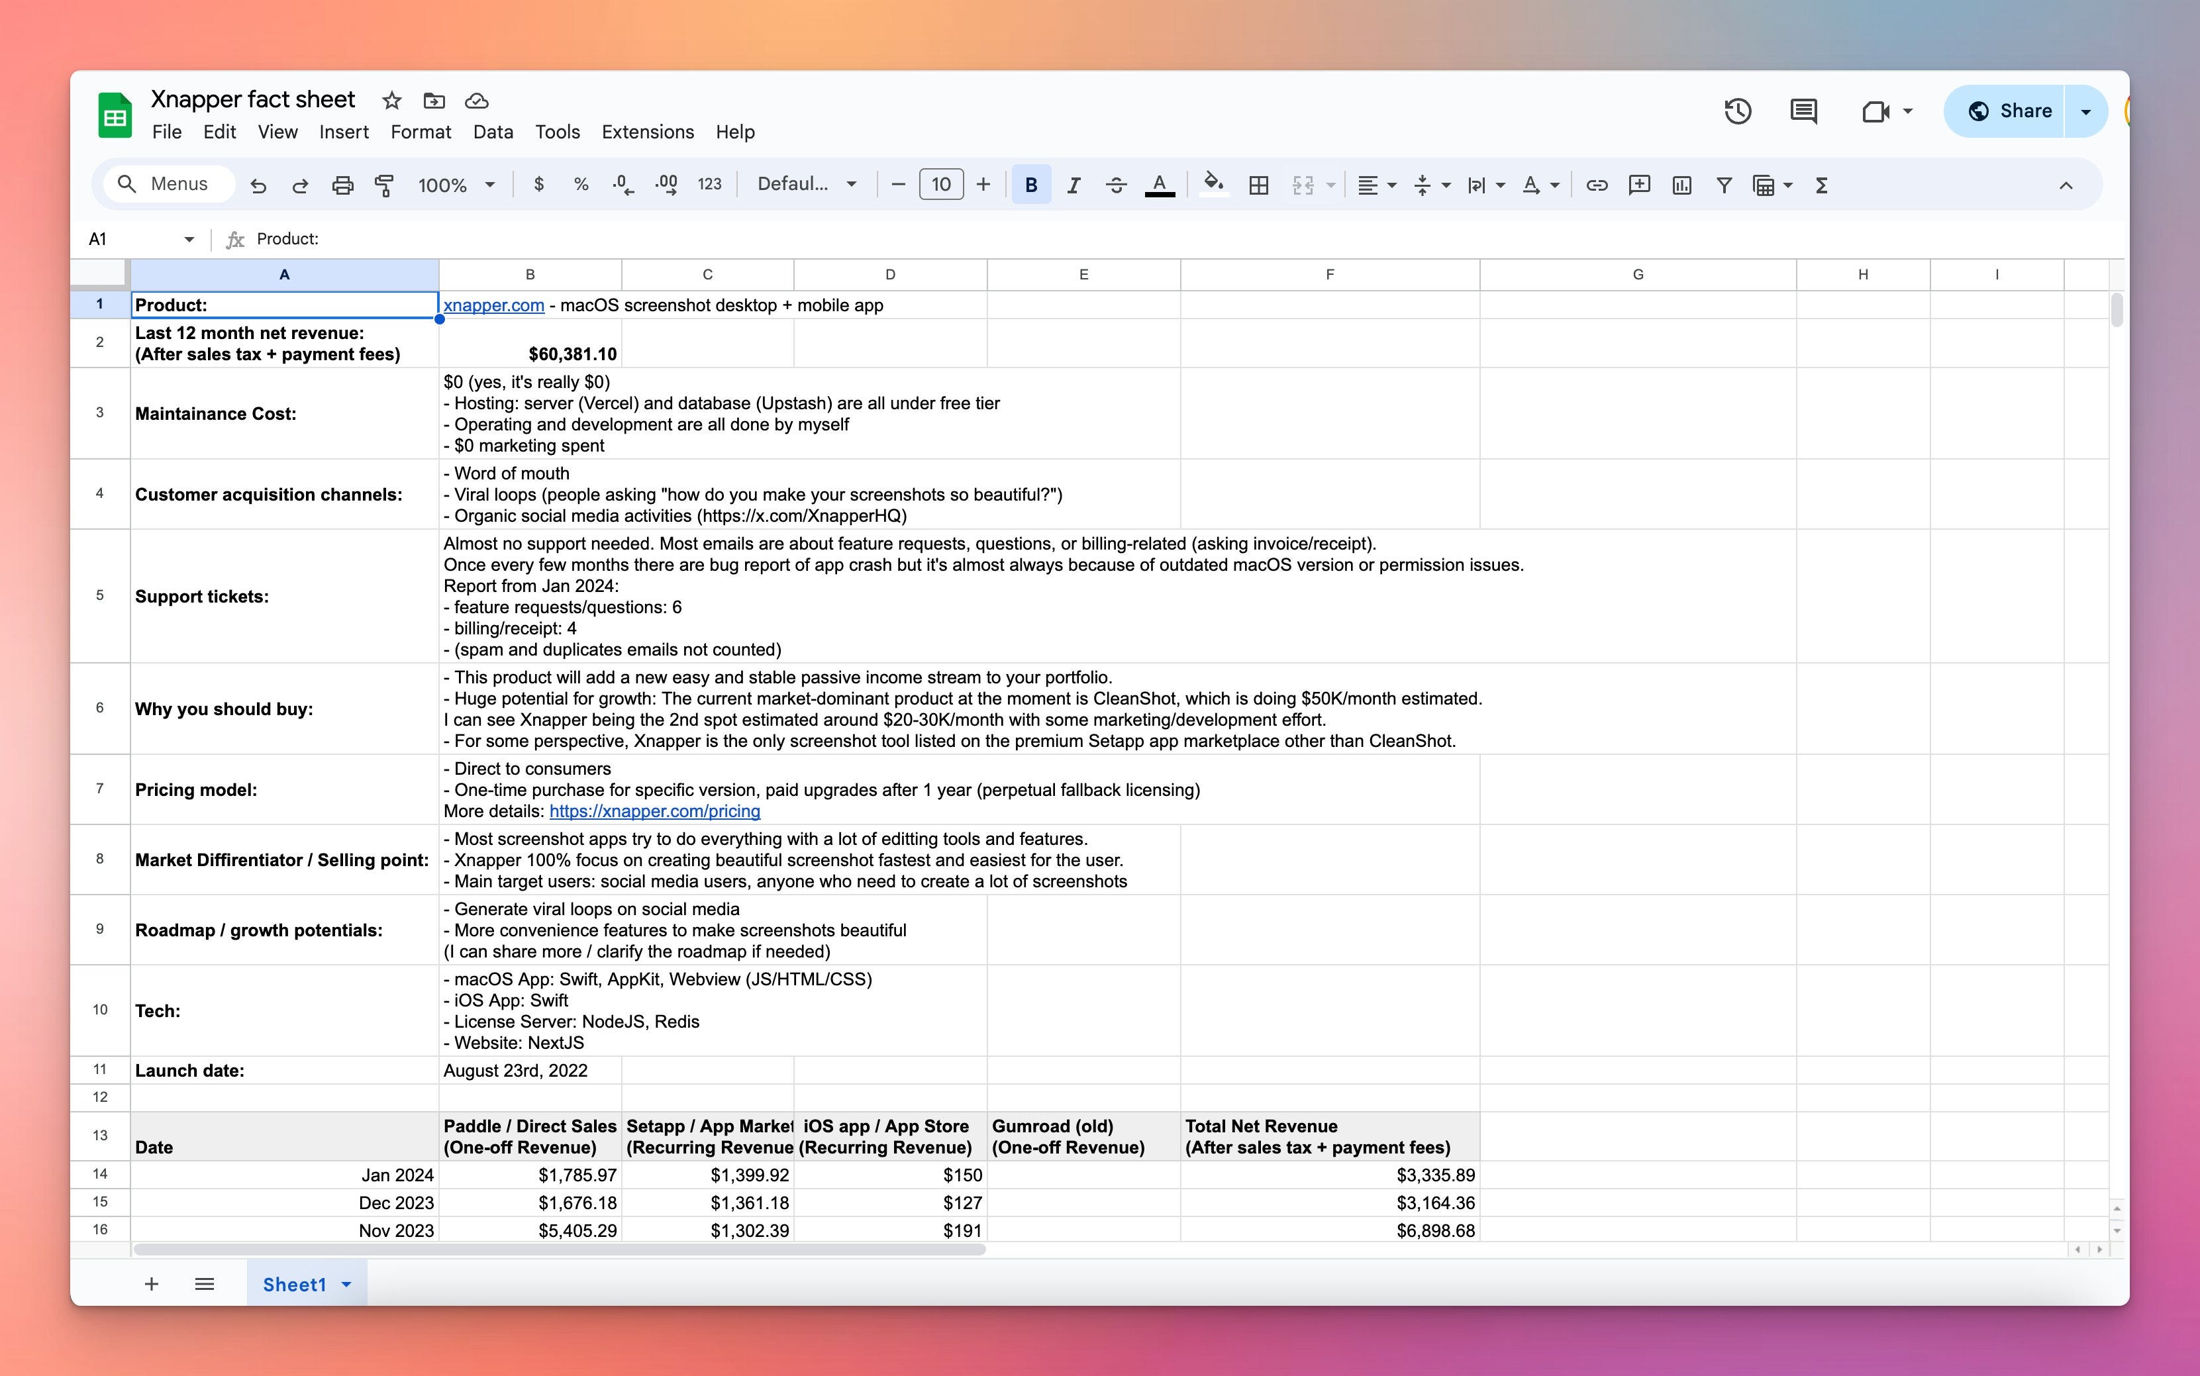This screenshot has height=1376, width=2200.
Task: Check cloud save status icon
Action: 476,100
